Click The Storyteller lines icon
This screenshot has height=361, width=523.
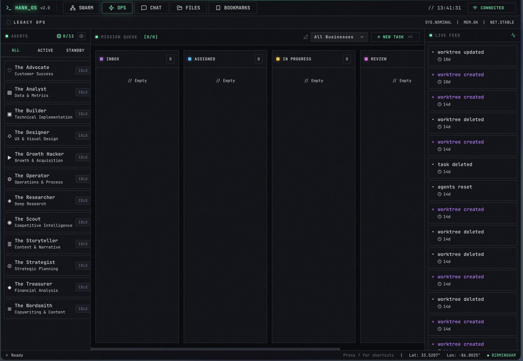pos(10,244)
